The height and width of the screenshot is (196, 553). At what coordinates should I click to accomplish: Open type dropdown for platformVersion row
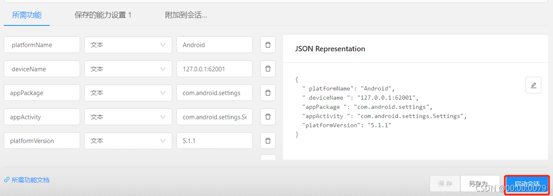click(128, 141)
